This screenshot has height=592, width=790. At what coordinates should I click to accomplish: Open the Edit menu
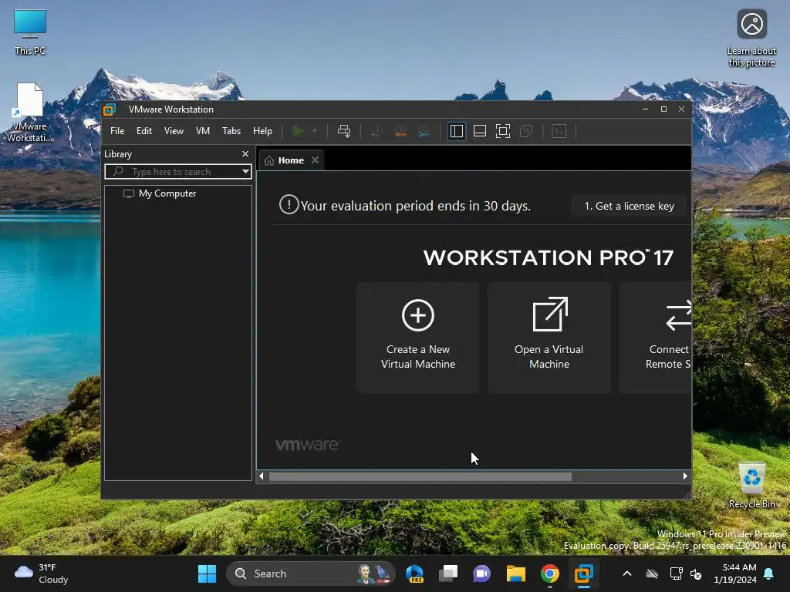pos(144,131)
